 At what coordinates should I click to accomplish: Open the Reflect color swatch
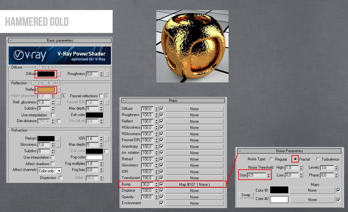(x=46, y=90)
